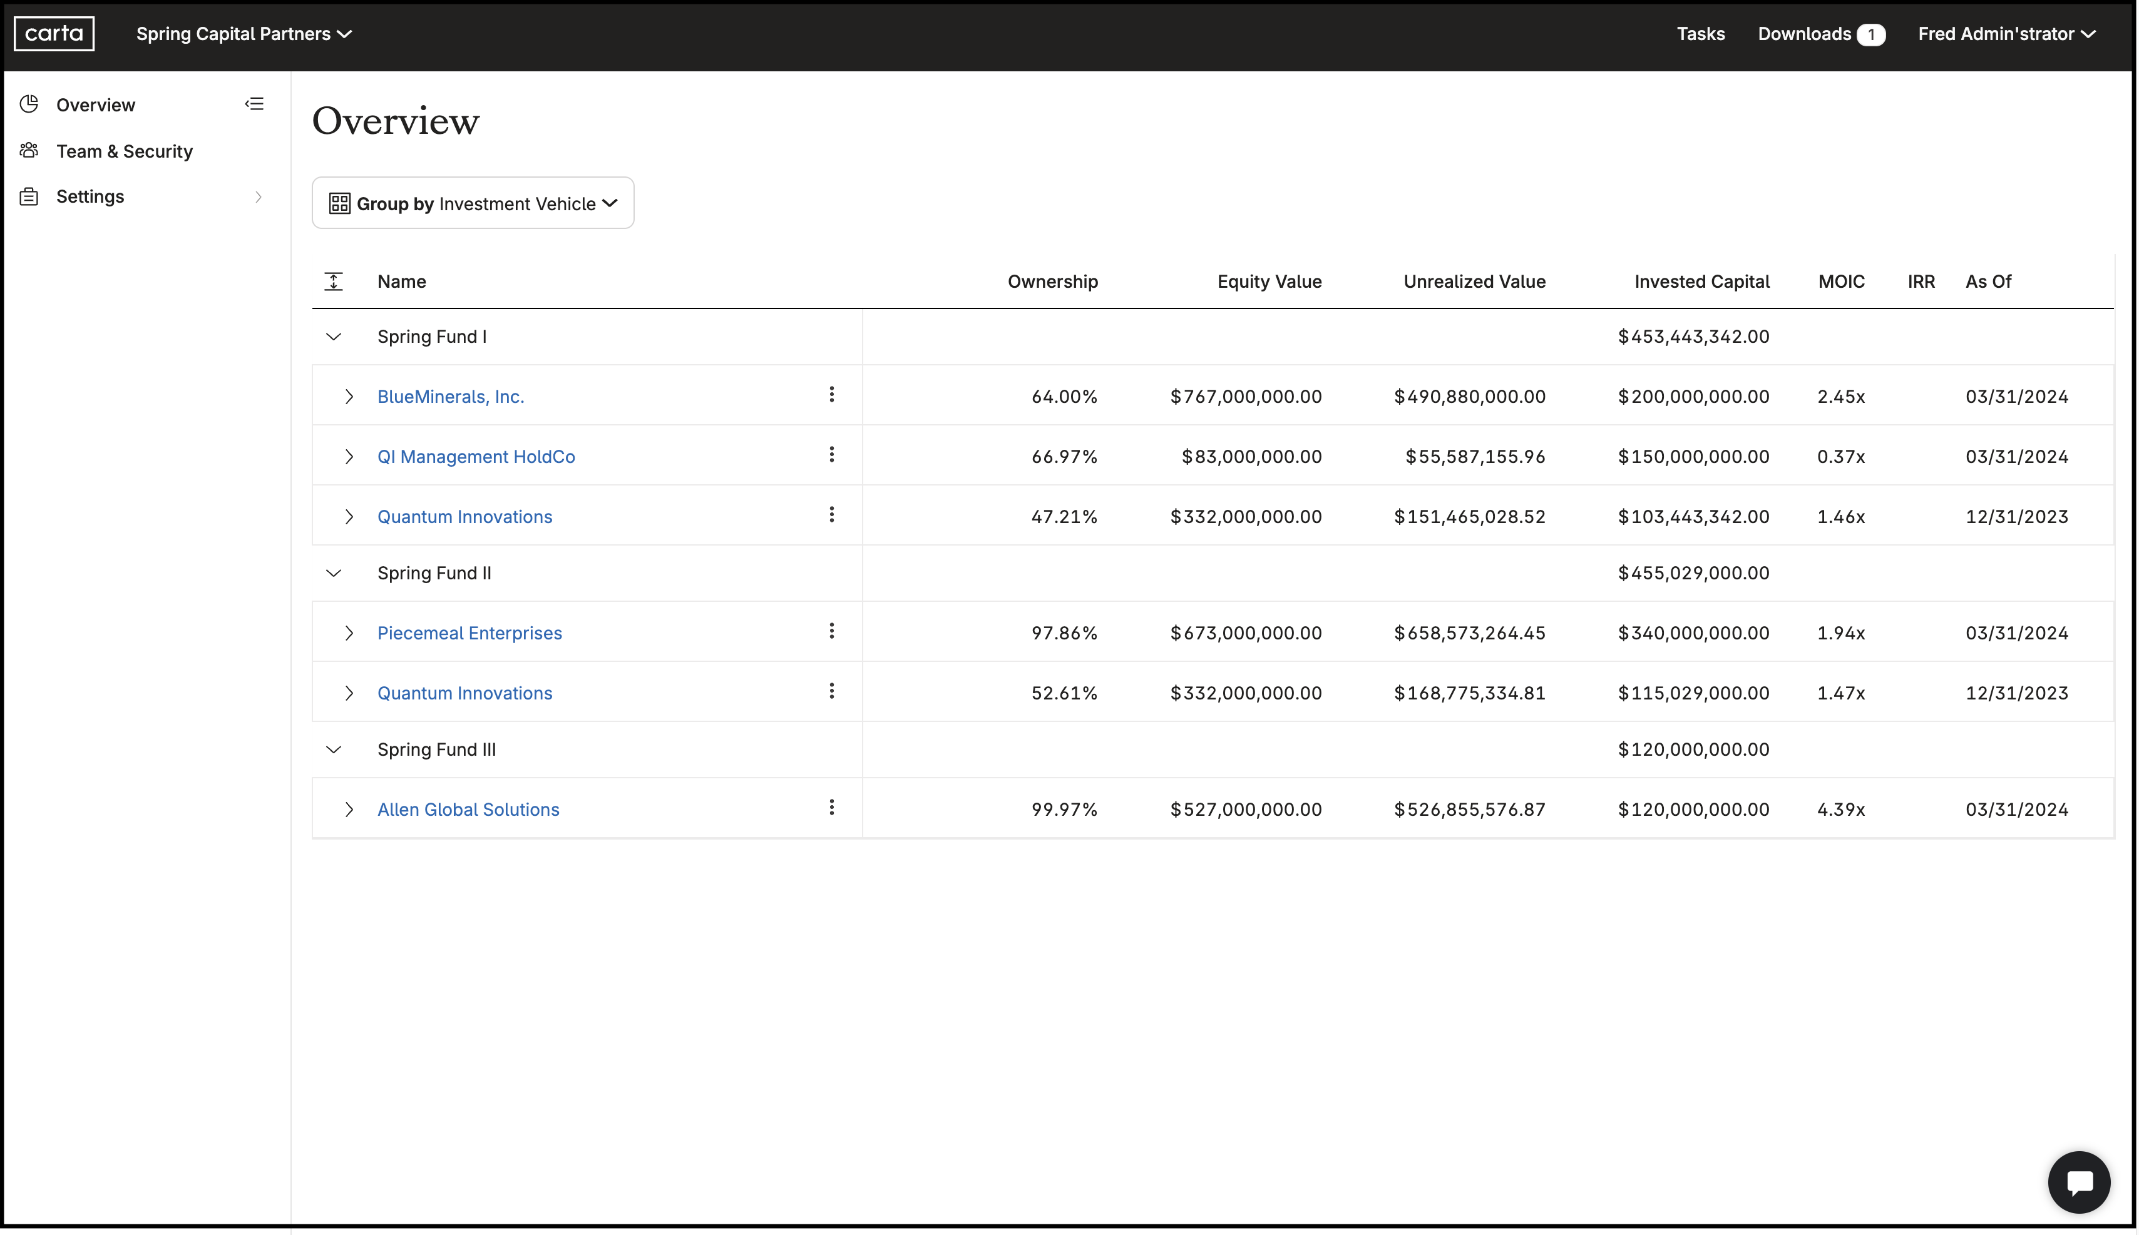Viewport: 2139px width, 1235px height.
Task: Collapse the Spring Fund III group
Action: (334, 750)
